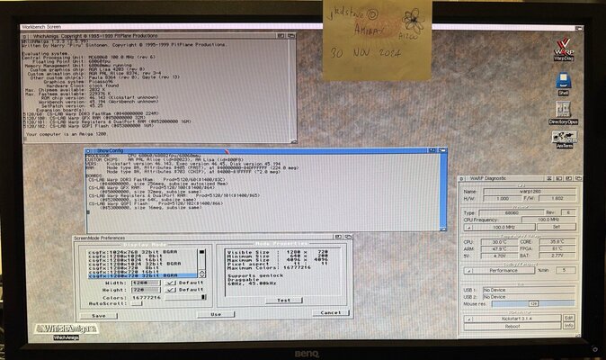606x360 pixels.
Task: Toggle the Height Default checkbox
Action: [x=172, y=290]
